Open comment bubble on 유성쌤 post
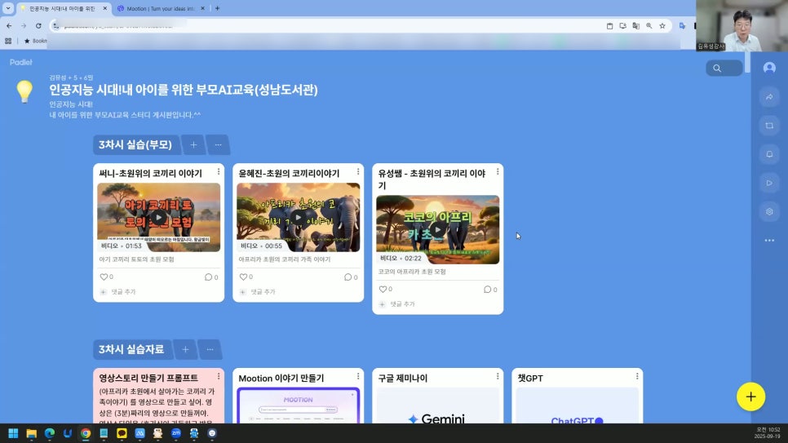The height and width of the screenshot is (443, 788). click(x=487, y=290)
